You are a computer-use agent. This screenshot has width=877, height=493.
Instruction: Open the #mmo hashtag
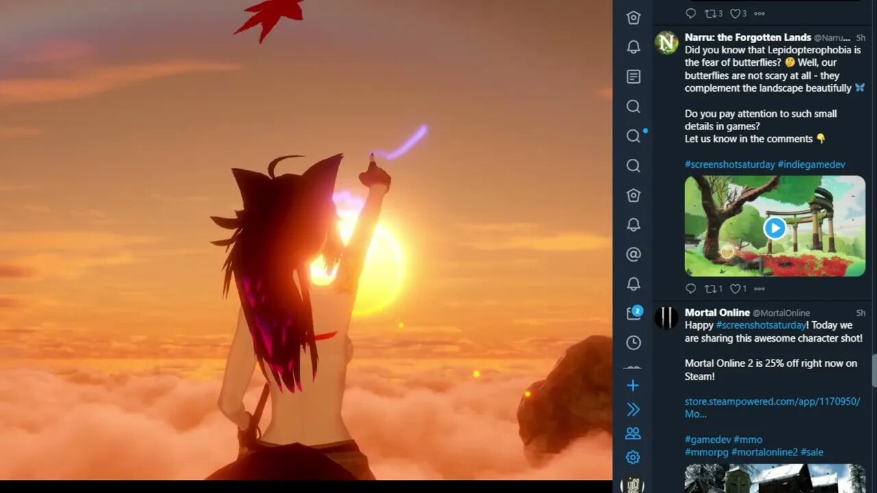tap(748, 440)
